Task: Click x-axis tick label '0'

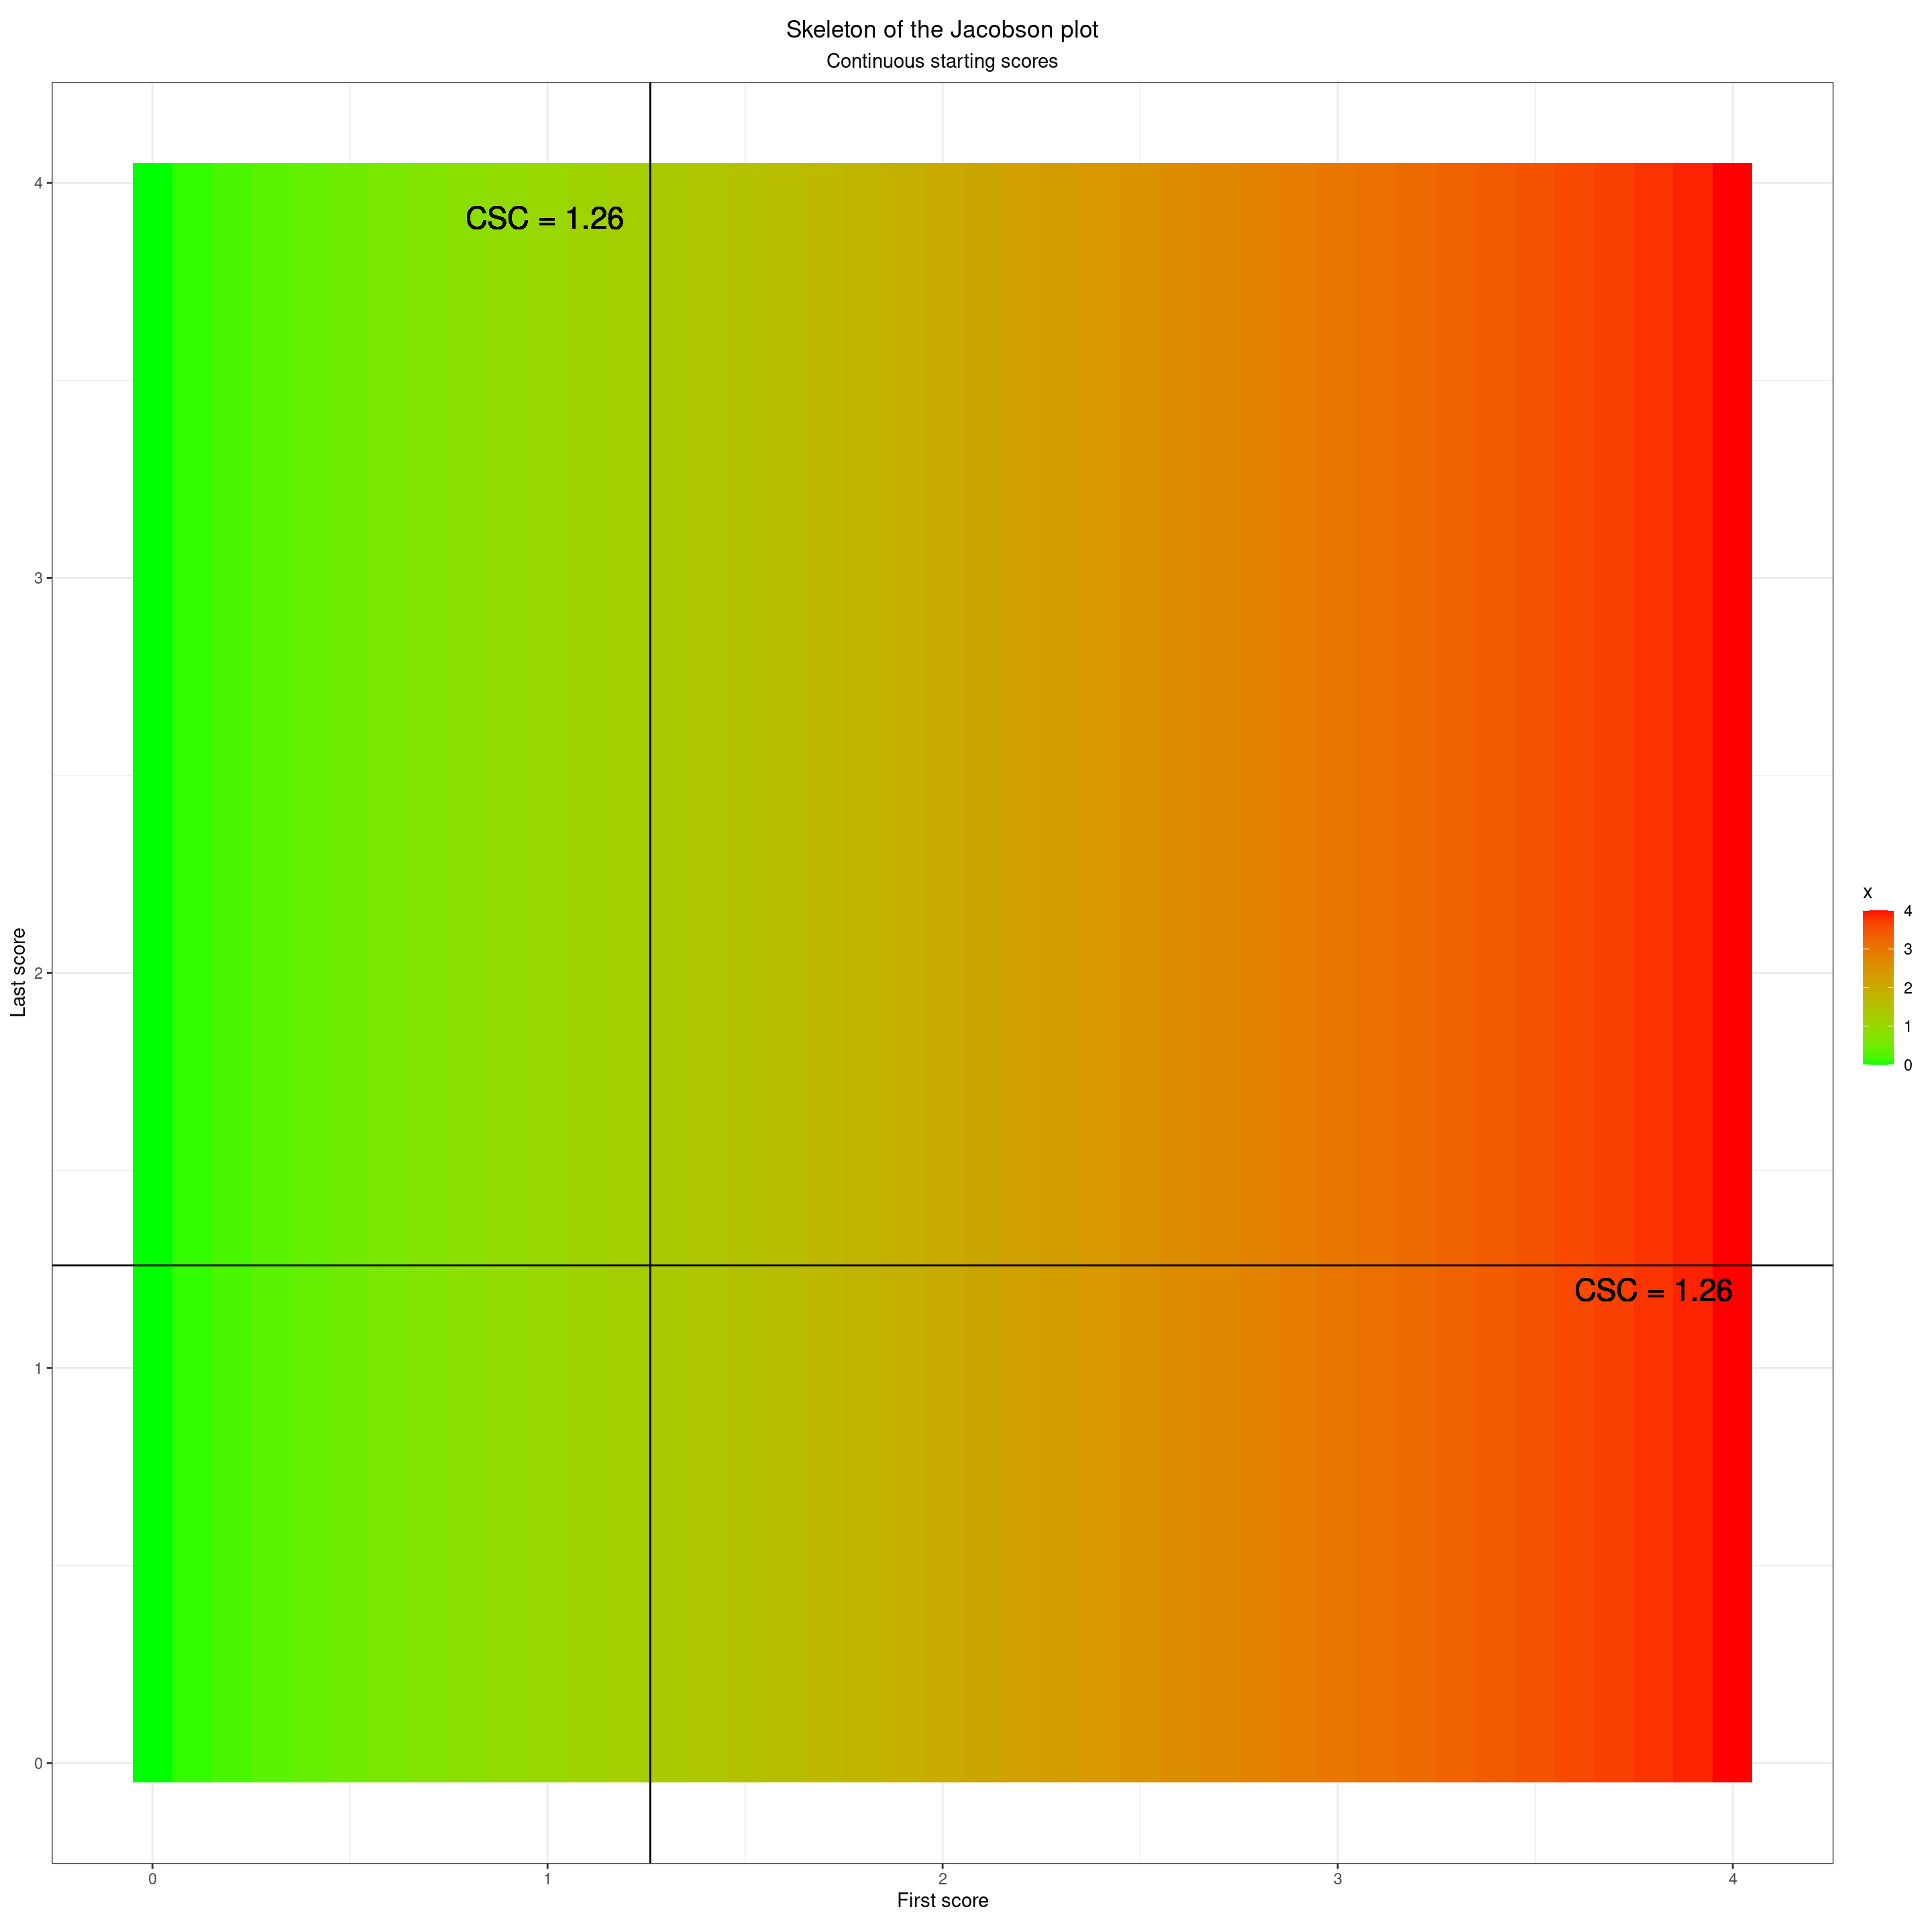Action: click(x=152, y=1879)
